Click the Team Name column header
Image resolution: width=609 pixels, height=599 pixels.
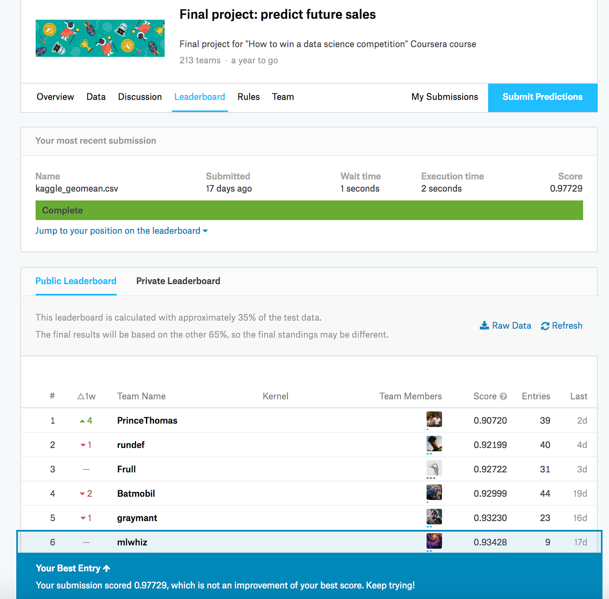pos(141,396)
